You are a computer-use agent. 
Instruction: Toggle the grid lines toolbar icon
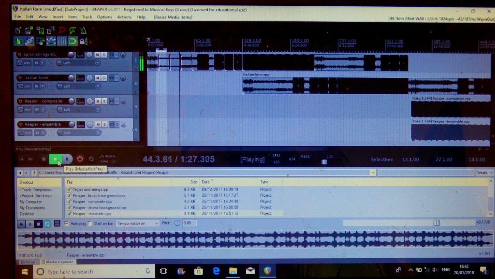(62, 41)
